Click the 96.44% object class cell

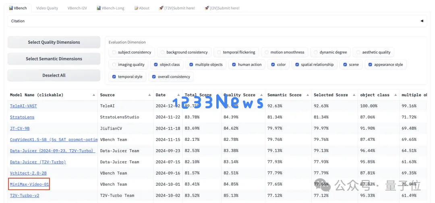[x=367, y=151]
